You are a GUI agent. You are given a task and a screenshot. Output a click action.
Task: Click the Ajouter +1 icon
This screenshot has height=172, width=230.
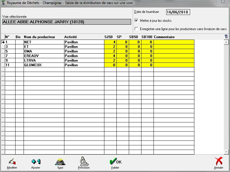point(36,162)
